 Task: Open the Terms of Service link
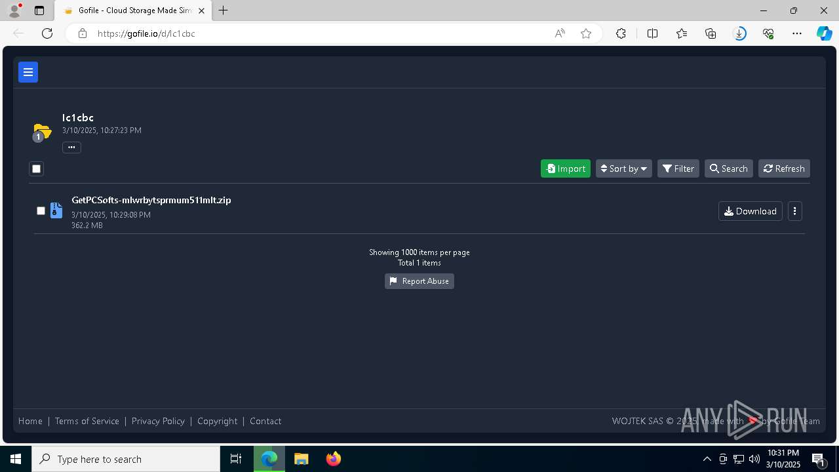[87, 421]
